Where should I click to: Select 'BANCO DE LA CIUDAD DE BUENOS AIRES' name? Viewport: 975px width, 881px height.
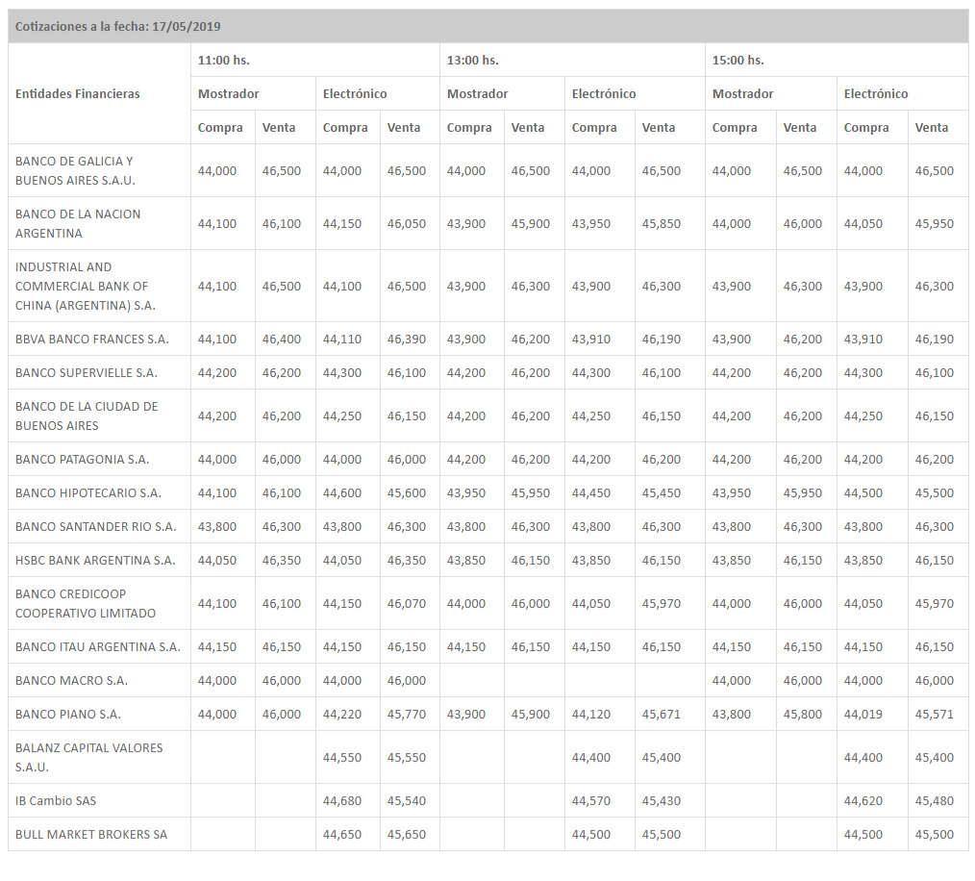87,415
